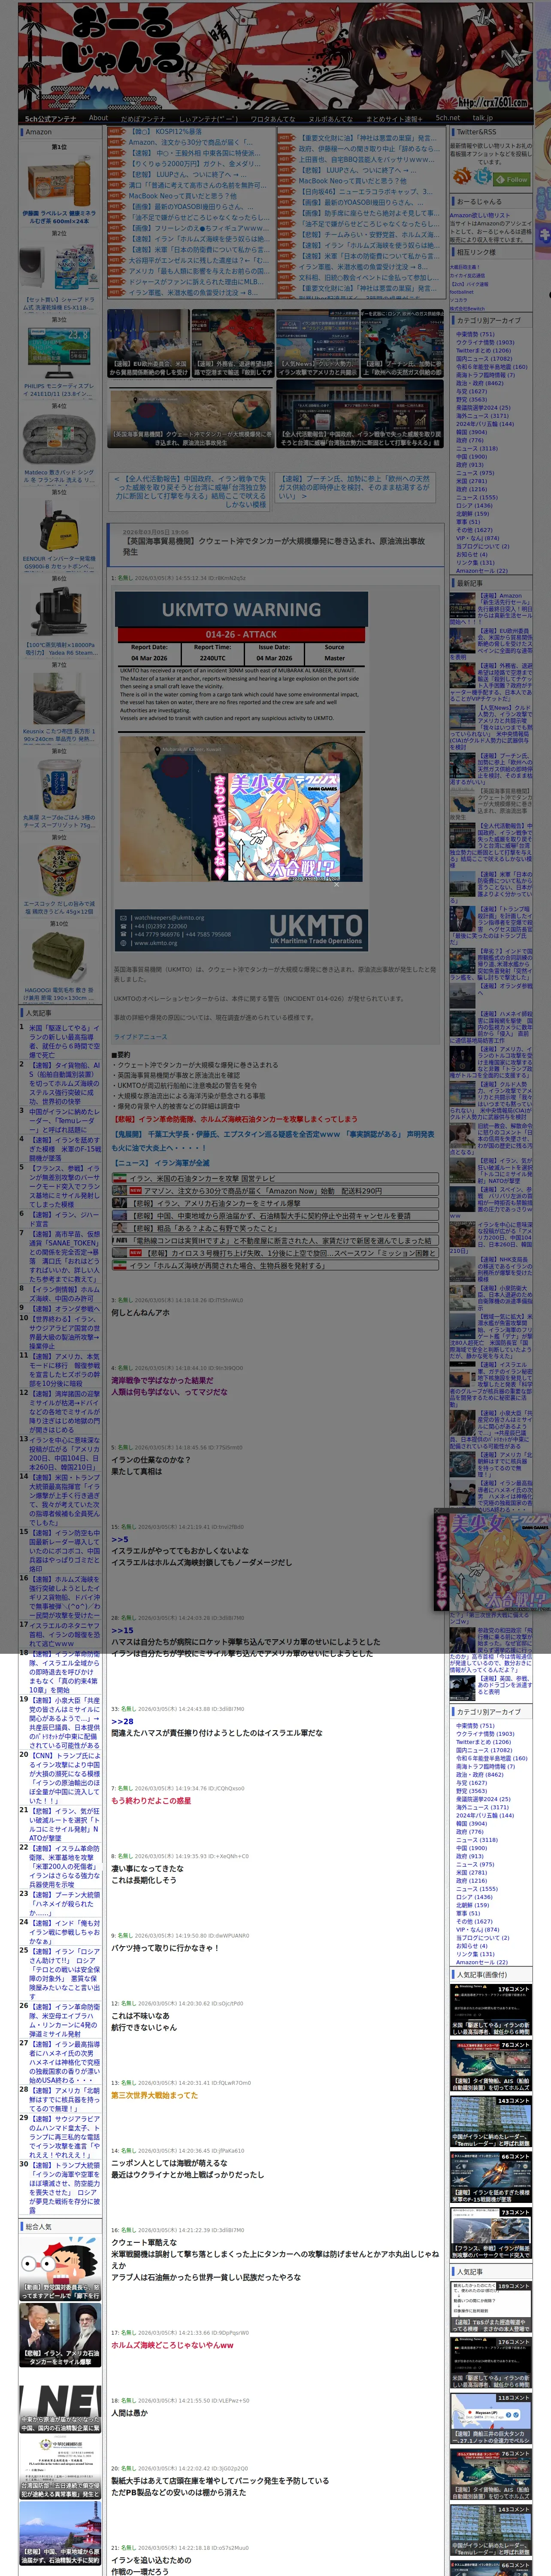Follow the ライブドアニュース source link

(x=140, y=1037)
